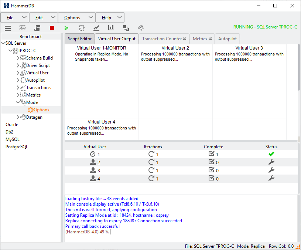
Task: Open the Autopilot tab
Action: pos(228,39)
